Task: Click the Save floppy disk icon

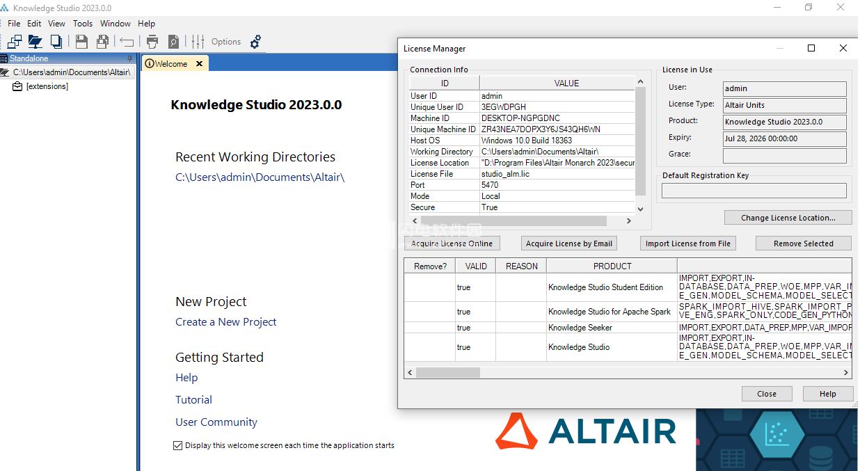Action: click(x=81, y=42)
